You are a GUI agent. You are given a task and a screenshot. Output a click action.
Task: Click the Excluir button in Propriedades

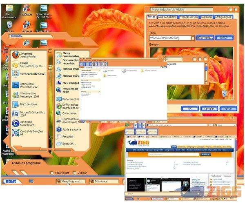coord(224,38)
